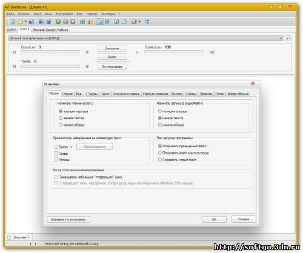303x253 pixels.
Task: Click the Значения по умолчанию button
Action: point(68,219)
